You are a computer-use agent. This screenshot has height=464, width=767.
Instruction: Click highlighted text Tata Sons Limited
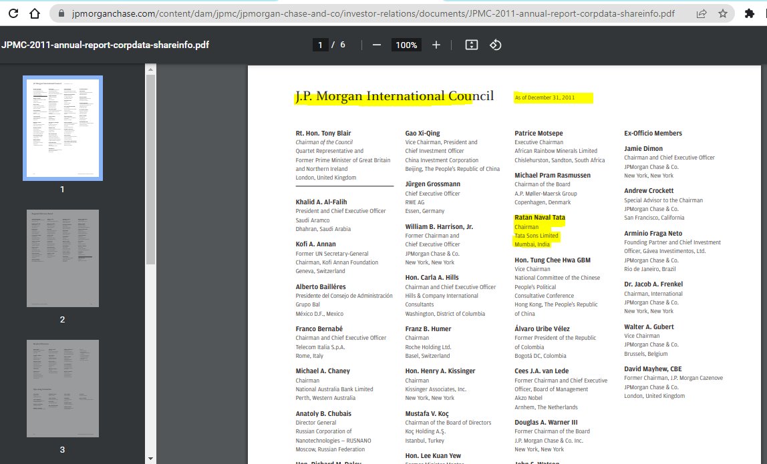click(x=536, y=236)
